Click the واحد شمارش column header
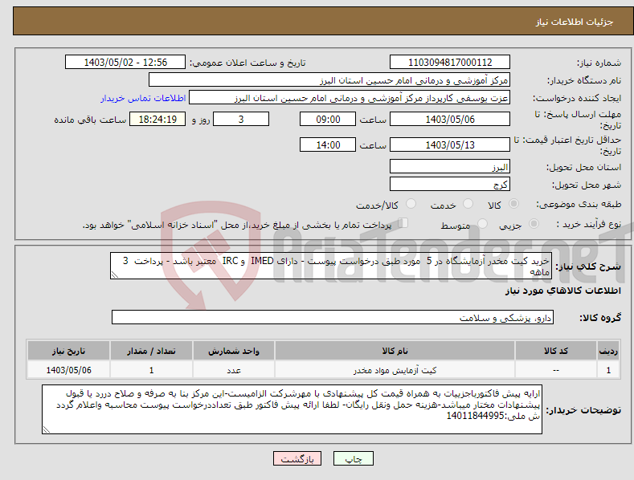 click(x=234, y=351)
